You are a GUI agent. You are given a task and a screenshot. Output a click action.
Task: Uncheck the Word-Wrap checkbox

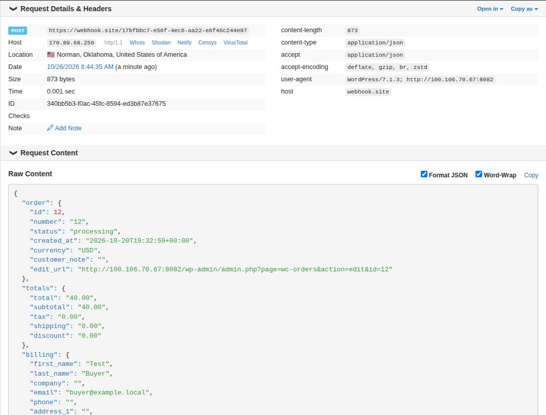[479, 174]
